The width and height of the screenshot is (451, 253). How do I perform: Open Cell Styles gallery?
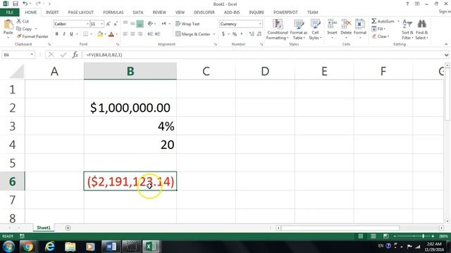315,30
